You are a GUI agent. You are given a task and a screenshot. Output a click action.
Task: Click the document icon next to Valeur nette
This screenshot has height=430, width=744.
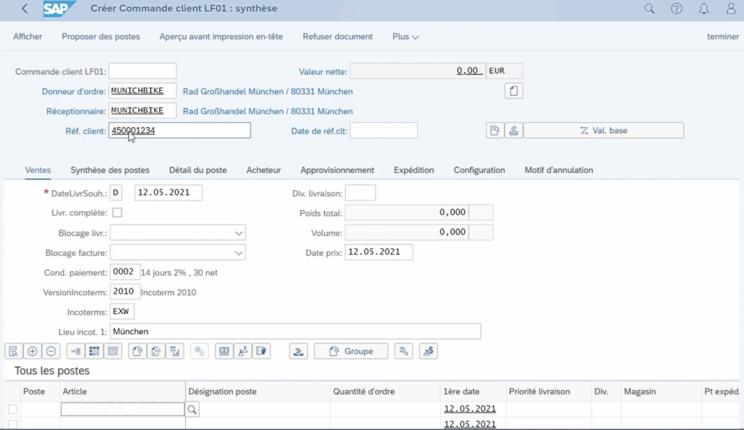tap(514, 91)
